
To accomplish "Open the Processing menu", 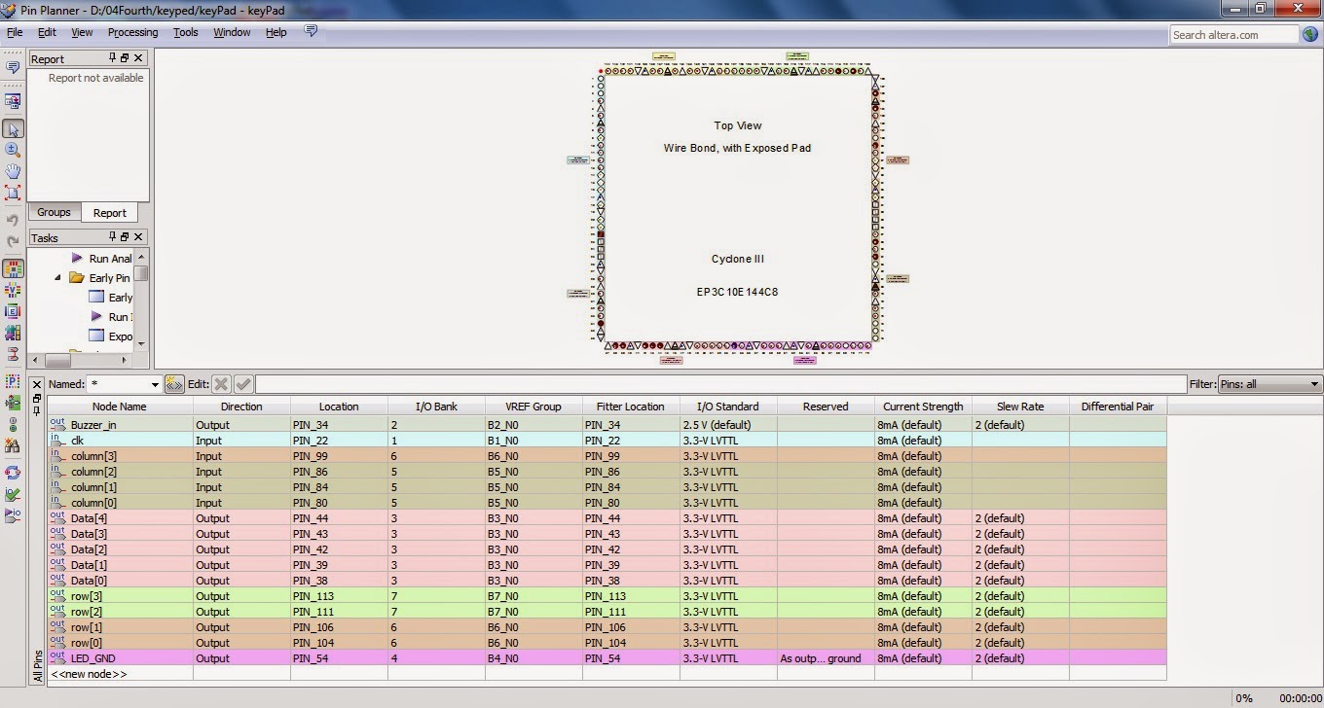I will point(132,32).
